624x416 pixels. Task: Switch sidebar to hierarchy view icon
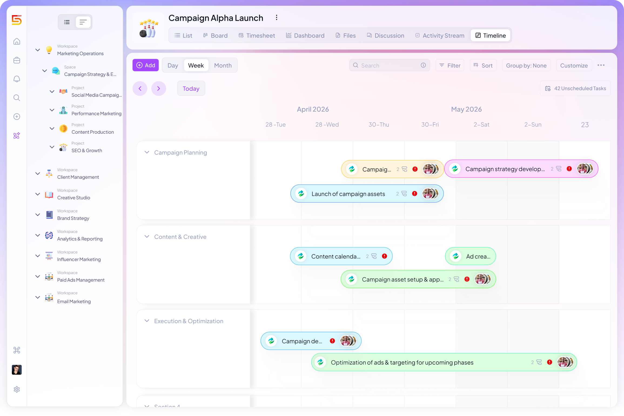(83, 22)
